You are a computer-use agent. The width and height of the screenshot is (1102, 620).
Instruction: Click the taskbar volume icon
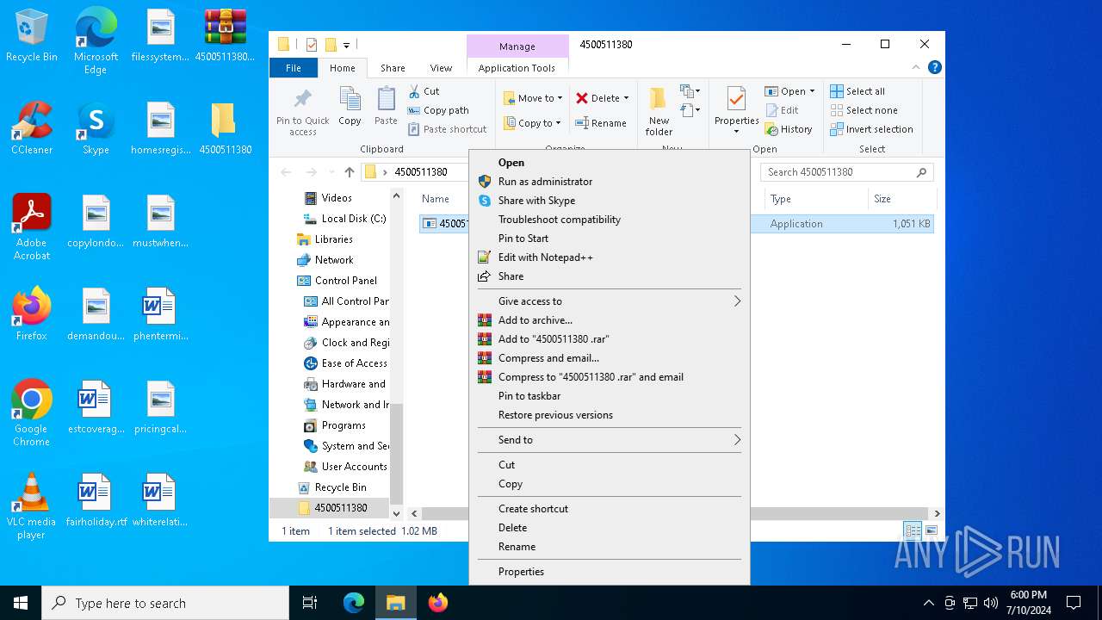pos(991,603)
